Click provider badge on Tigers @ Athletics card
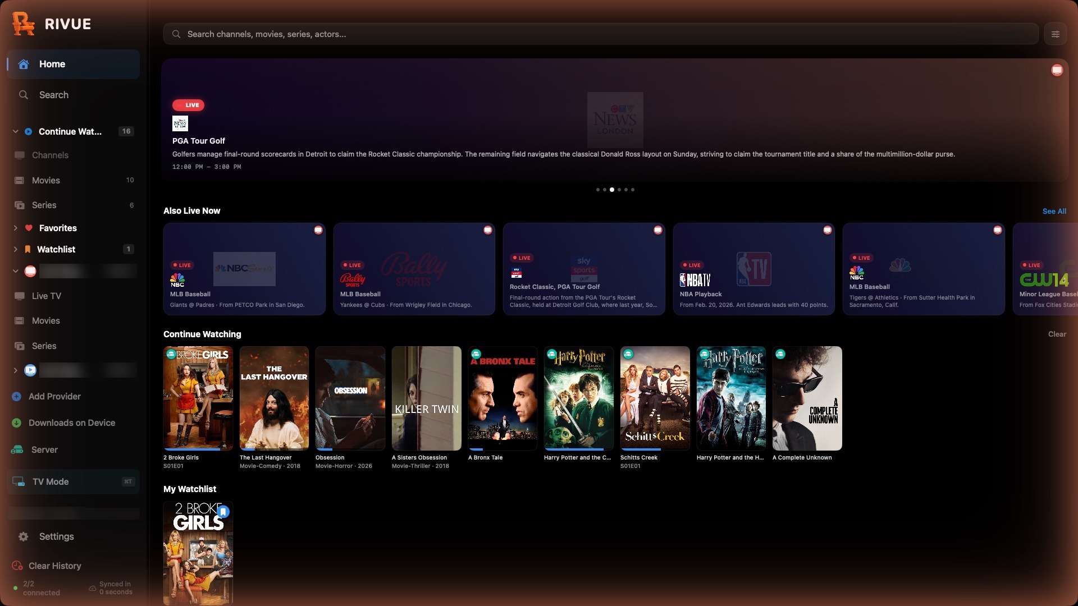 pos(998,230)
